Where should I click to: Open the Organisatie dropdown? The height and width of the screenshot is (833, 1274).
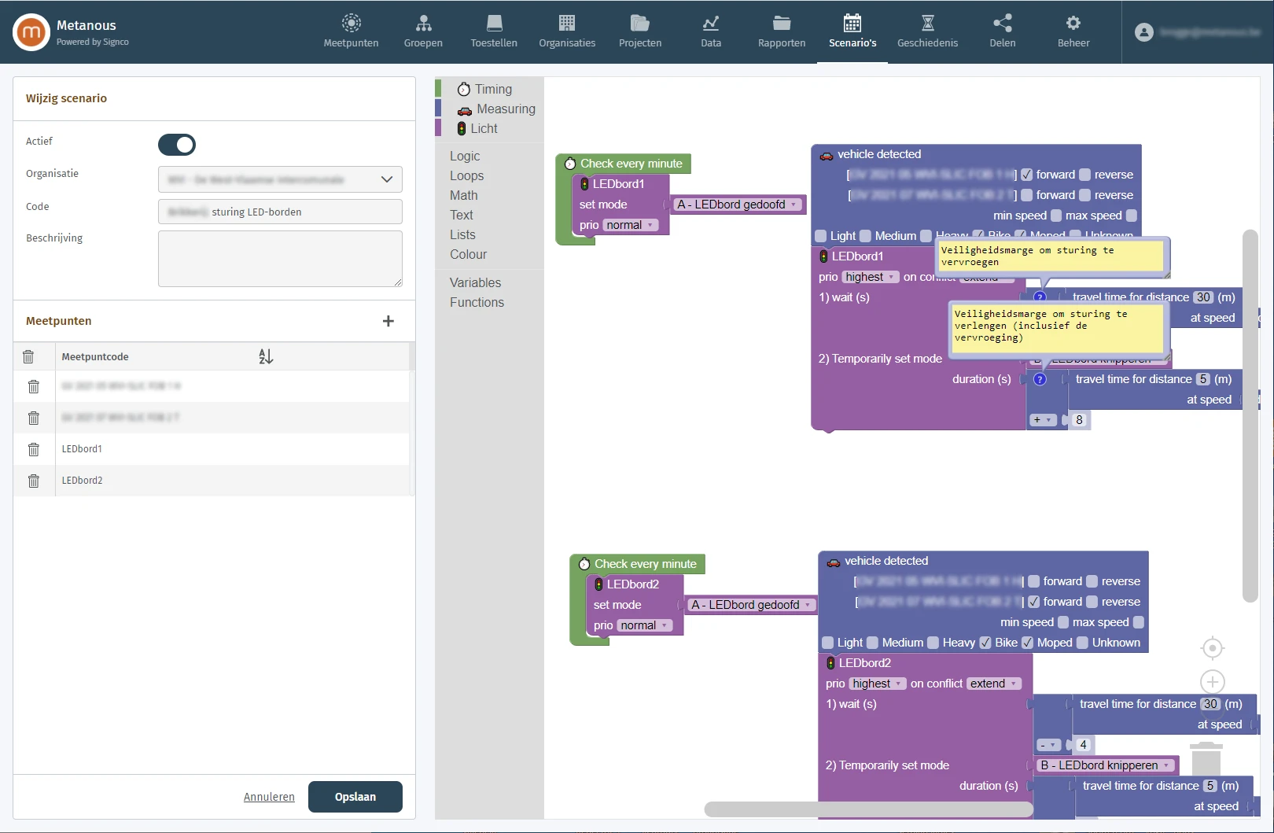[280, 179]
